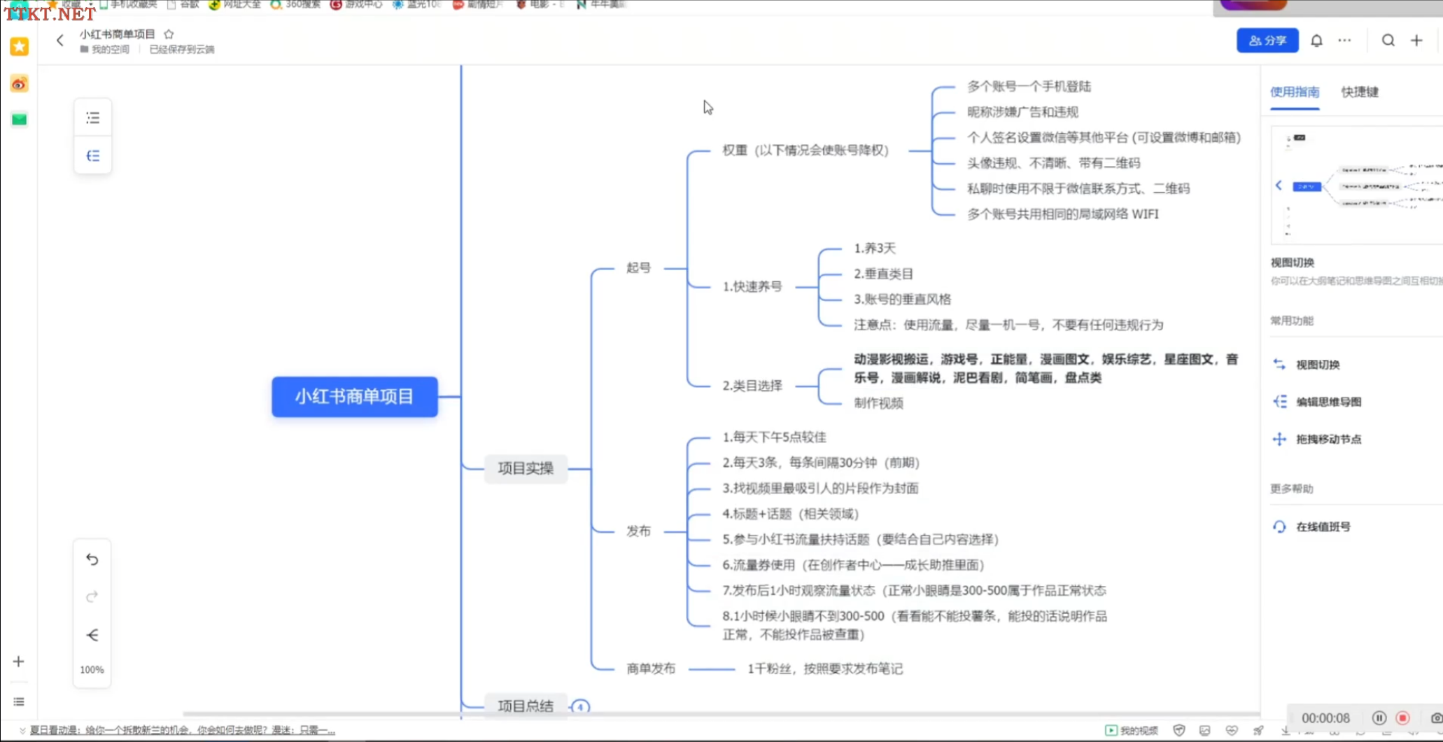This screenshot has height=742, width=1443.
Task: Switch to mind map view icon
Action: coord(92,155)
